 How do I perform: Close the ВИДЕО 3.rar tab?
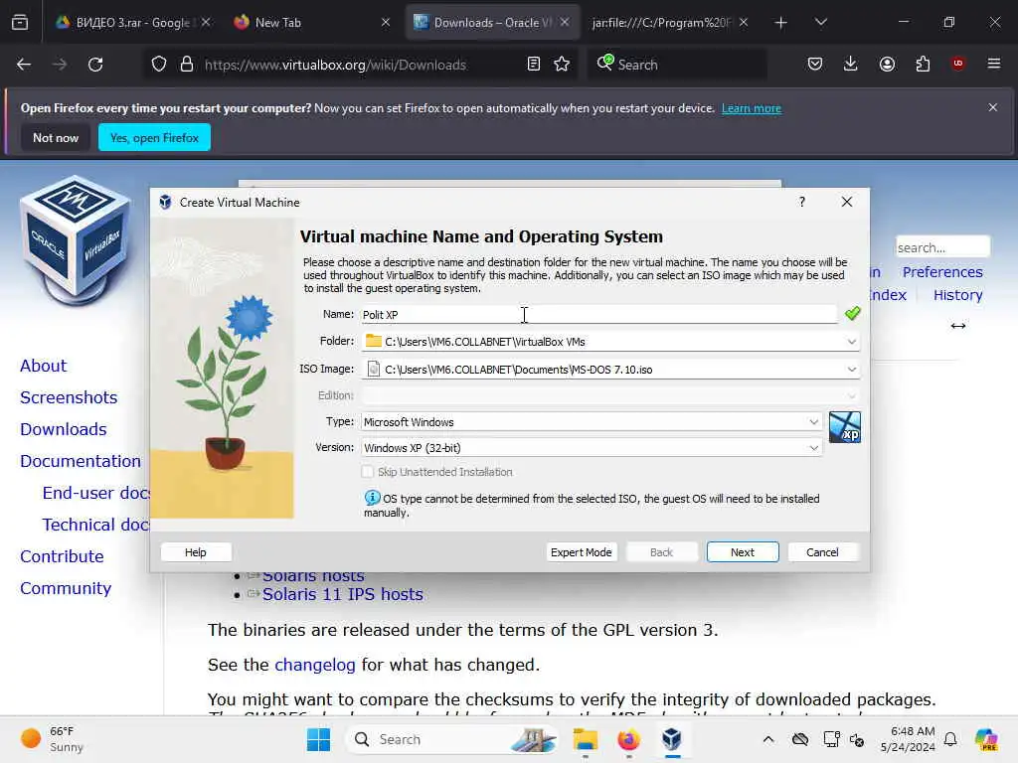pyautogui.click(x=206, y=22)
